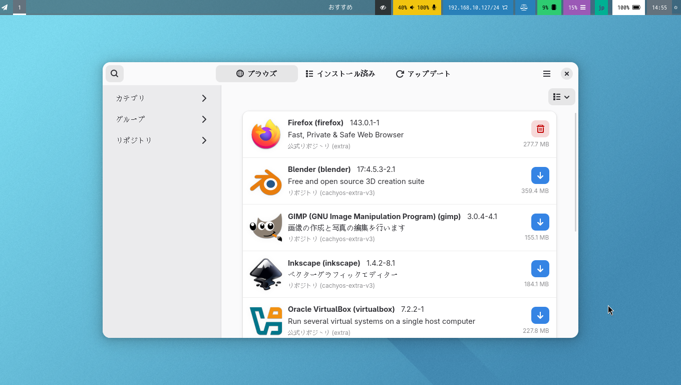Image resolution: width=681 pixels, height=385 pixels.
Task: Click the Inkscape logo icon
Action: (266, 274)
